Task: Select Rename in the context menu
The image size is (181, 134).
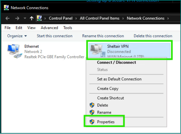Action: coord(104,112)
